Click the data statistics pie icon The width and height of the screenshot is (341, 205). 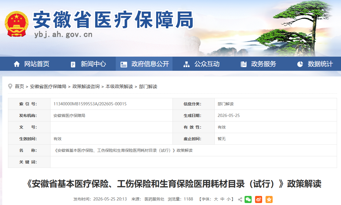[300, 64]
